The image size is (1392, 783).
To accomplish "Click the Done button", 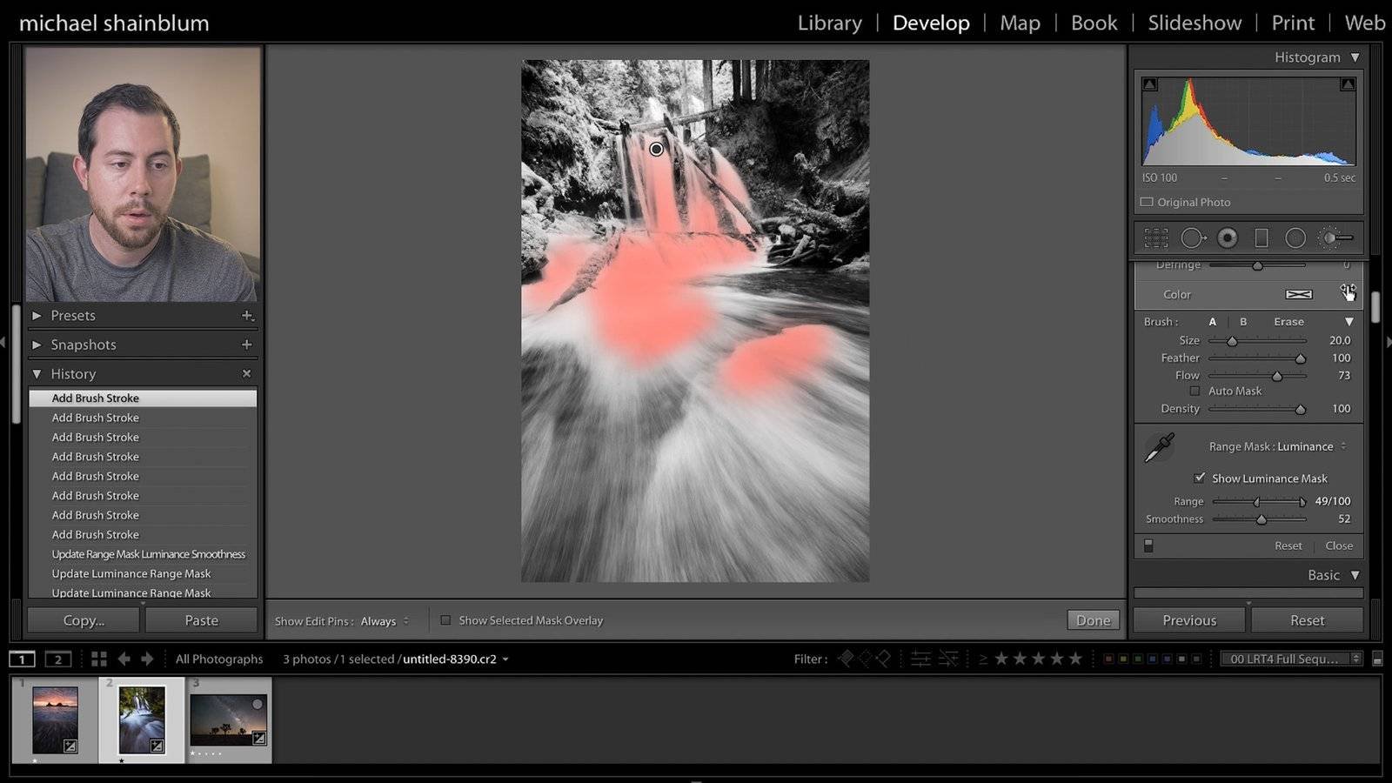I will point(1093,620).
